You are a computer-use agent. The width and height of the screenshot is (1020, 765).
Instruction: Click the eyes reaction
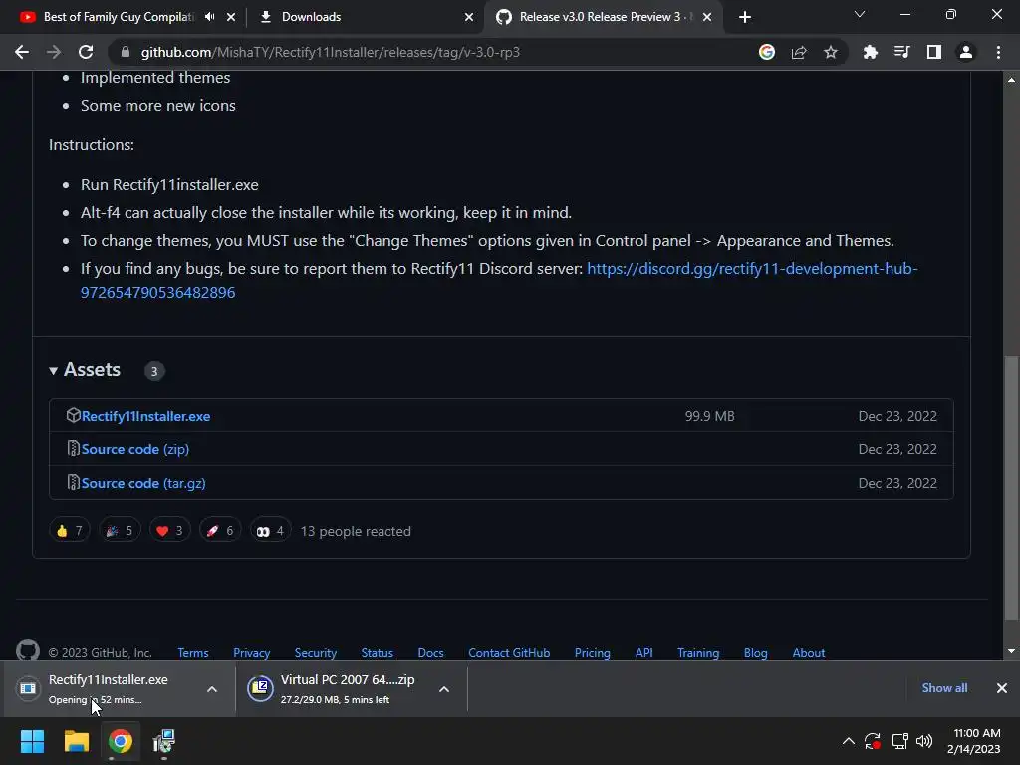point(270,531)
